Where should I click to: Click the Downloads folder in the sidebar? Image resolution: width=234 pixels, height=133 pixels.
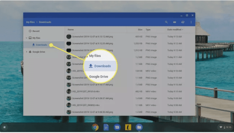(41, 45)
